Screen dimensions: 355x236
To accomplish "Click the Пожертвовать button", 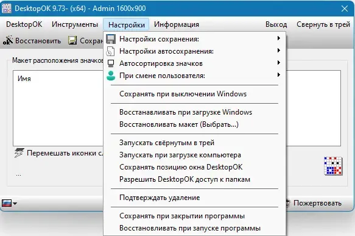I will pos(317,203).
